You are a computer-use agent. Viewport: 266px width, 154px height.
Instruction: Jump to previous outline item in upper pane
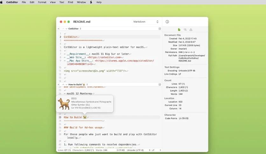click(x=63, y=29)
